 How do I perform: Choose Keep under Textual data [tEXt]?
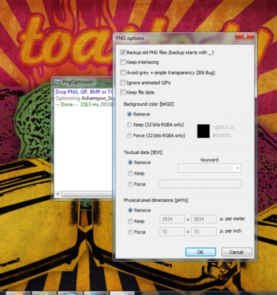tap(130, 173)
